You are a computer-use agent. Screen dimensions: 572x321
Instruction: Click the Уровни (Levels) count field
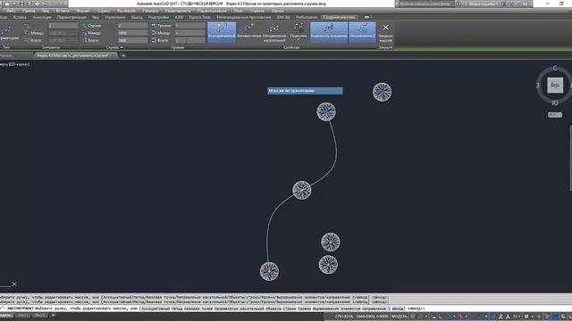190,26
